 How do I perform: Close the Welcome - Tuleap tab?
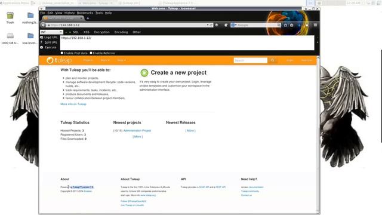click(81, 19)
